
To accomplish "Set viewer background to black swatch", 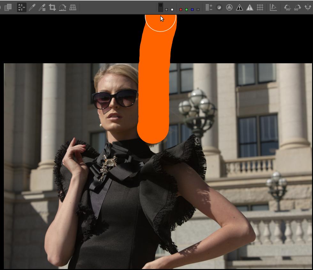I will pyautogui.click(x=161, y=7).
